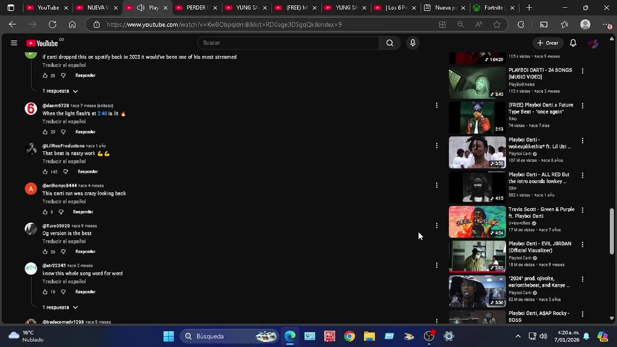Dislike the 'That beat is nasty work' comment
Viewport: 617px width, 347px height.
click(x=66, y=172)
